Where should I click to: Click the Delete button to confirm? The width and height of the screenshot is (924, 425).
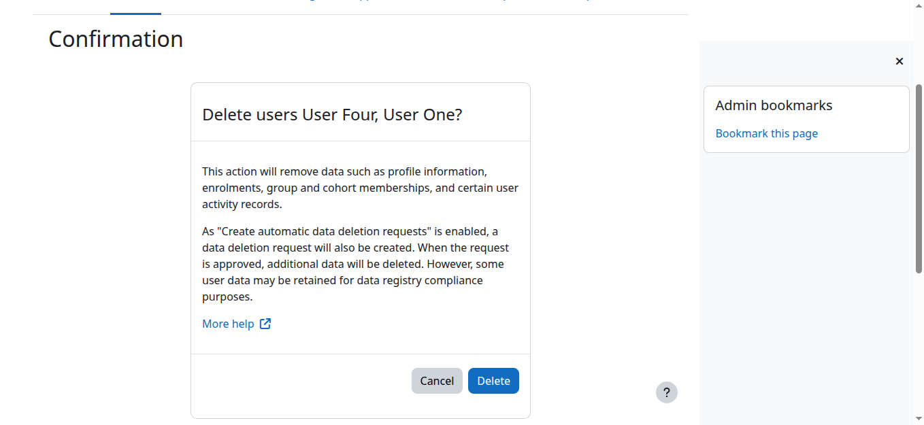click(493, 381)
